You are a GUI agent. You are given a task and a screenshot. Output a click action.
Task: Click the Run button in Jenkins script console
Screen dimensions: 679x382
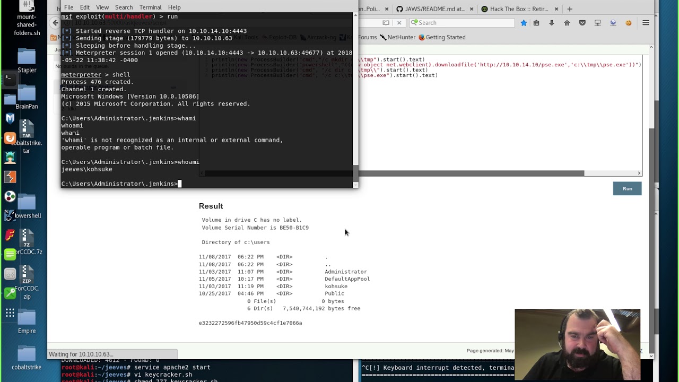click(627, 189)
